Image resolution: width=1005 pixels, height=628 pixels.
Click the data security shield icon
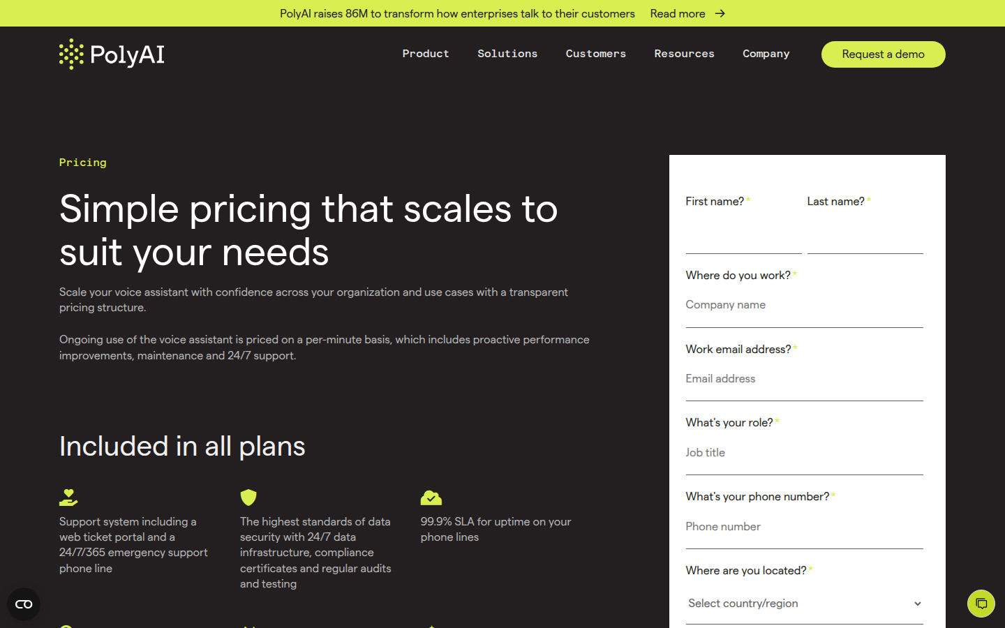coord(248,498)
